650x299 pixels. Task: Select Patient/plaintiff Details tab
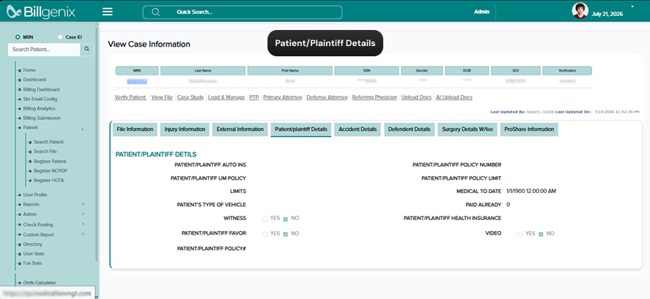click(x=301, y=129)
